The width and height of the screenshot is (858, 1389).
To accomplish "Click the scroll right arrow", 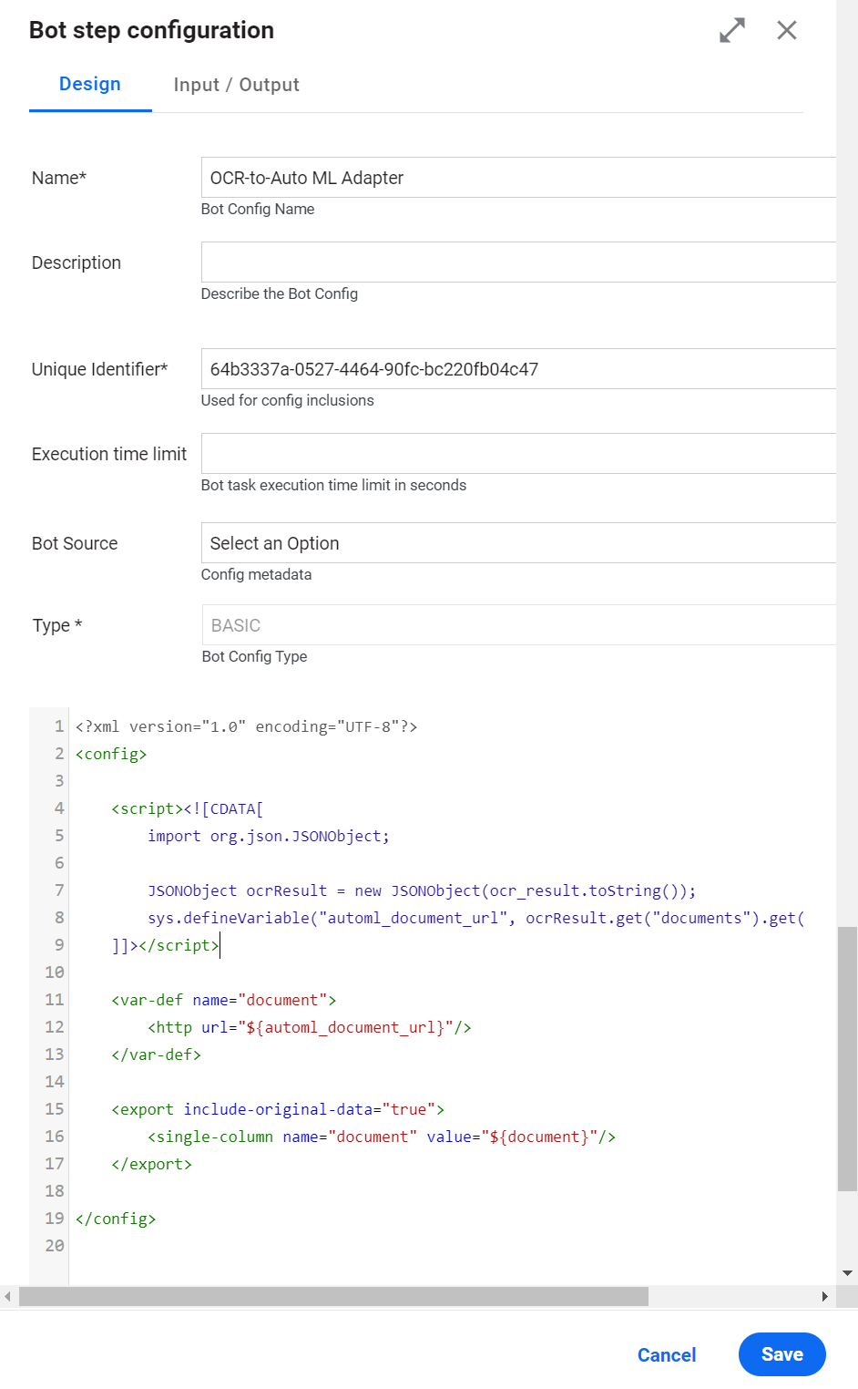I will 825,1296.
